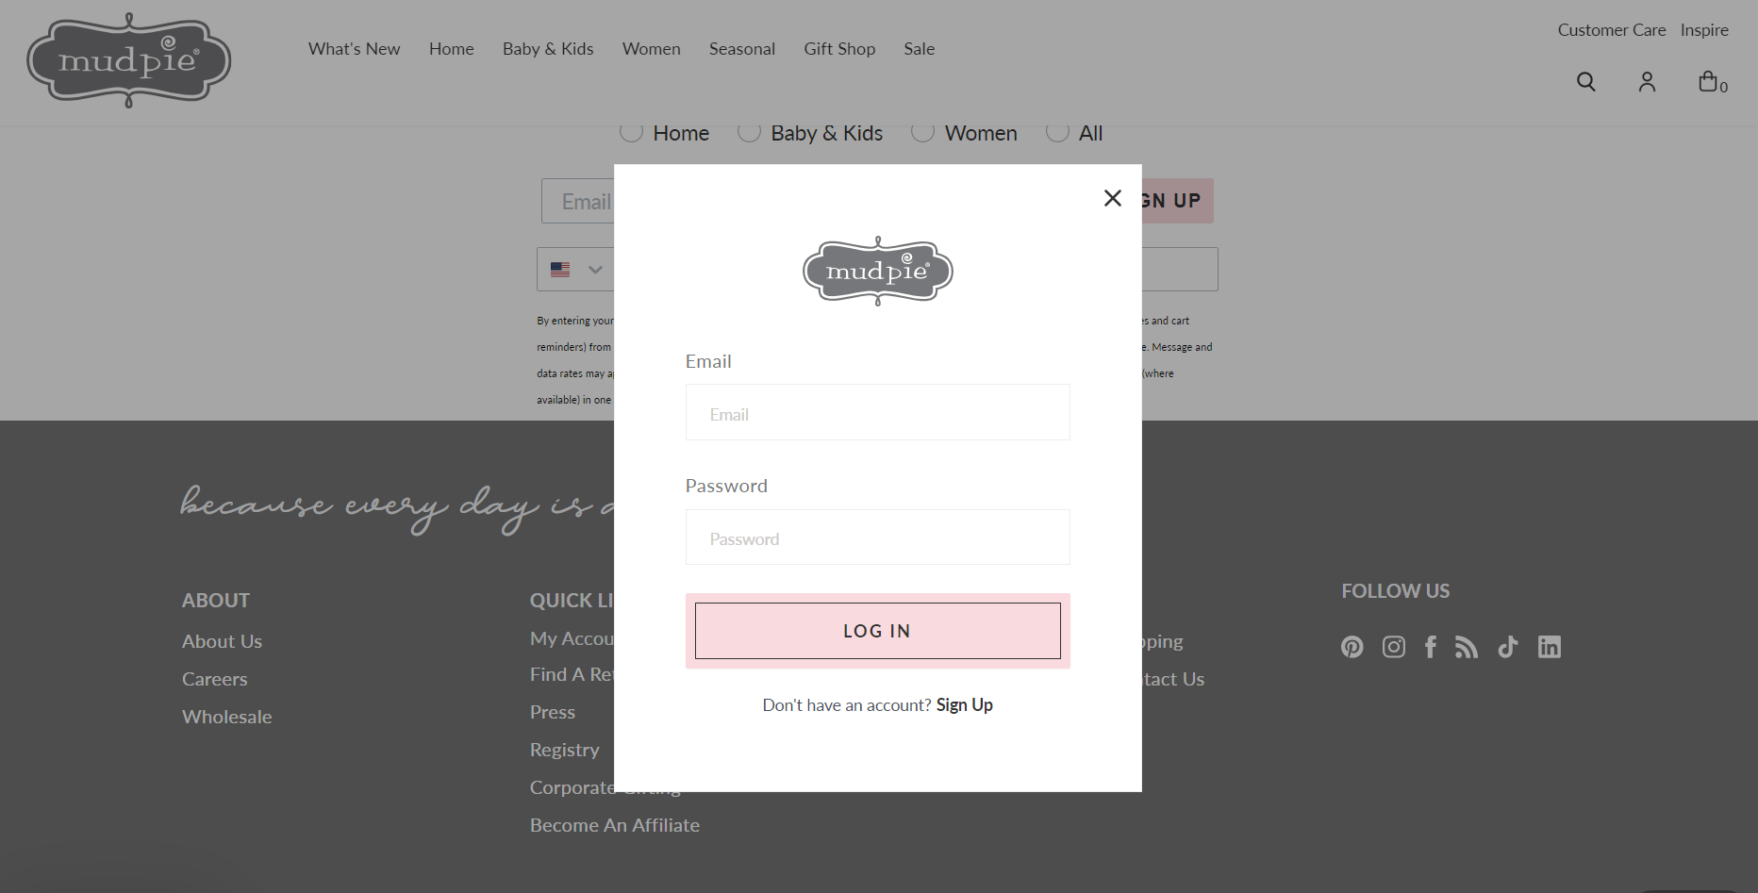Open the RSS feed icon

[x=1467, y=647]
